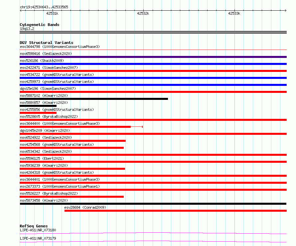Image resolution: width=296 pixels, height=246 pixels.
Task: Click esv2673373 (1000GenomesConsortiumPhase1) label
Action: point(60,186)
